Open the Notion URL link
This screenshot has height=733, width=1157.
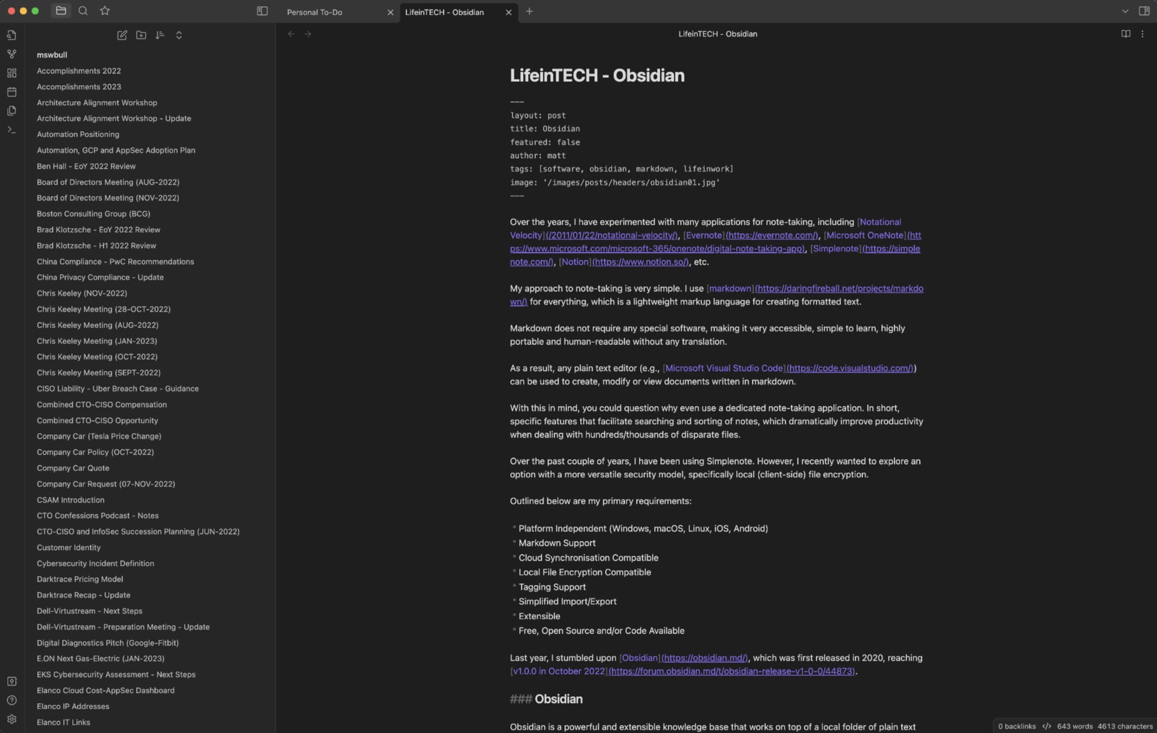tap(641, 262)
